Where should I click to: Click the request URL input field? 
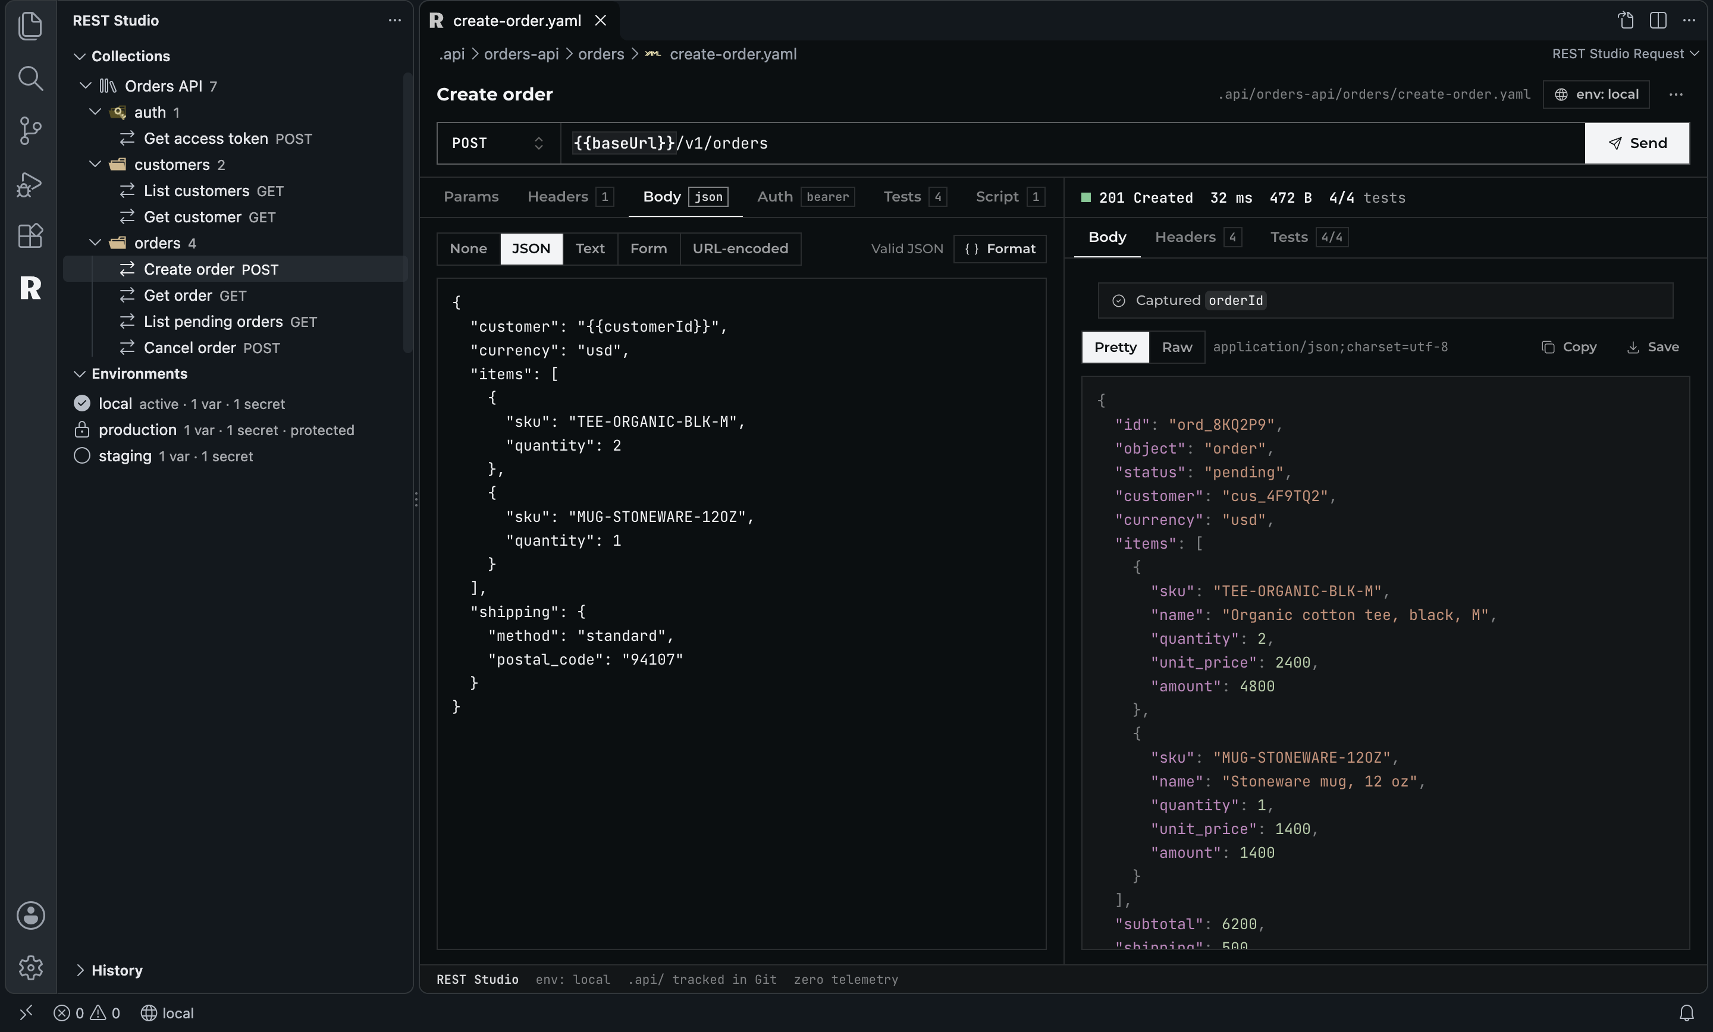pos(1073,143)
